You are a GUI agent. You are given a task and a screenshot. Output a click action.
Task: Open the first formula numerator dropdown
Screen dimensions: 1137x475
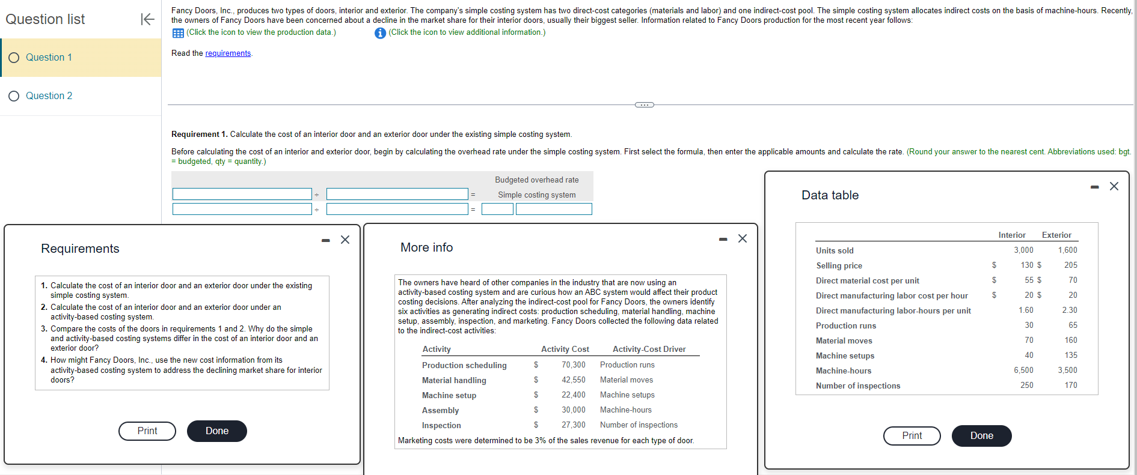tap(242, 194)
